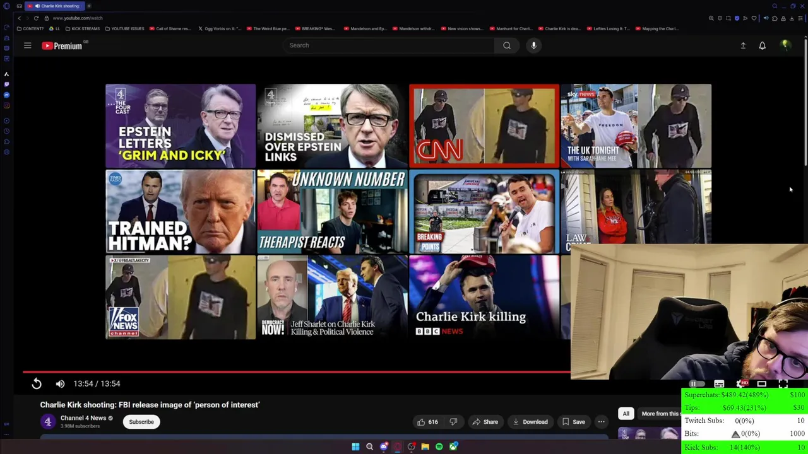Open 'Epstein Letters Grim and Icky' video thumbnail
The width and height of the screenshot is (808, 454).
pos(181,126)
